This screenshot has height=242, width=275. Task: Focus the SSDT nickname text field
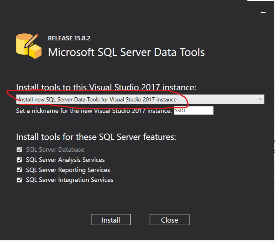pos(193,111)
